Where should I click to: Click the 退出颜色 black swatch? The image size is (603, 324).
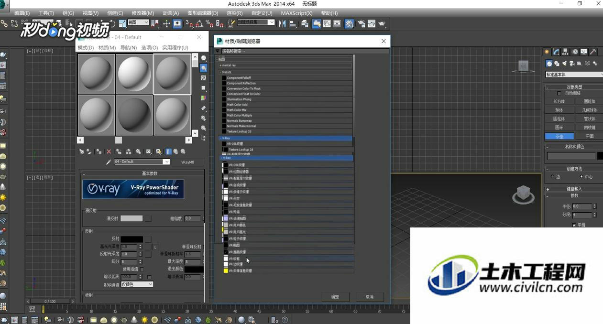pyautogui.click(x=194, y=270)
